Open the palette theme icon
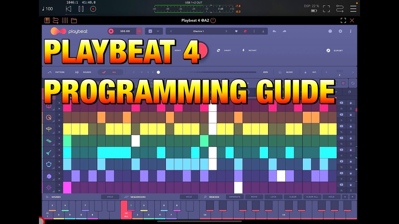The width and height of the screenshot is (399, 224). [x=330, y=31]
